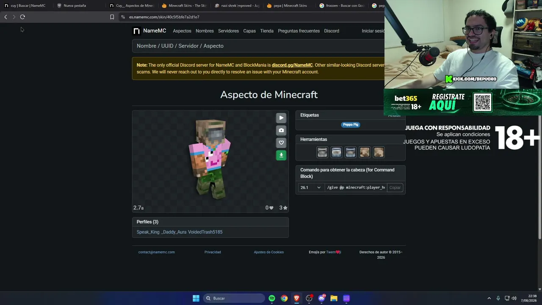
Task: Play the skin animation
Action: 281,118
